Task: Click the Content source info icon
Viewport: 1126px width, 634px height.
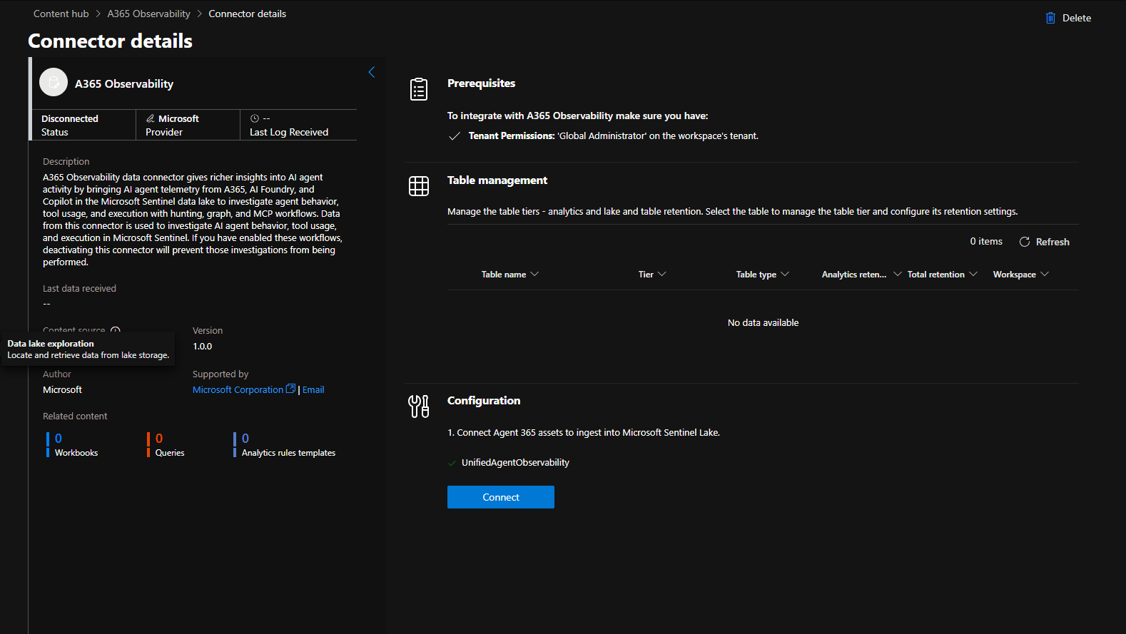Action: 116,330
